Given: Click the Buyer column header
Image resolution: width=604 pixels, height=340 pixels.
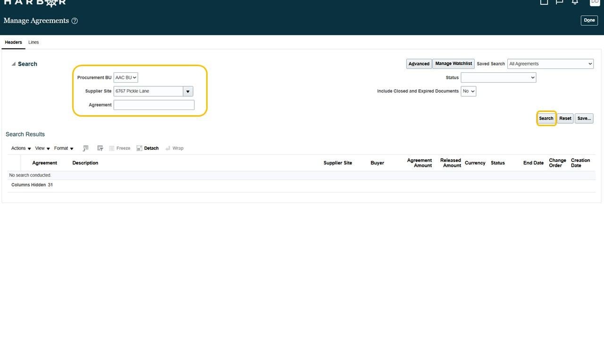Looking at the screenshot, I should click(x=377, y=163).
